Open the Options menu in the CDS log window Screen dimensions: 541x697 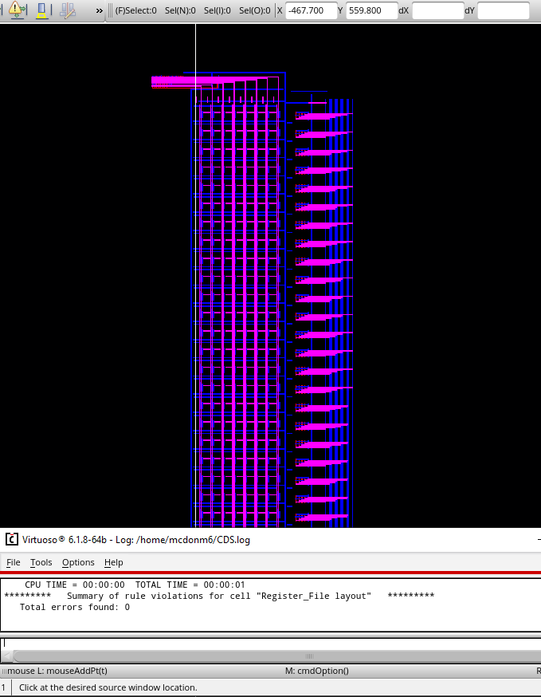78,562
